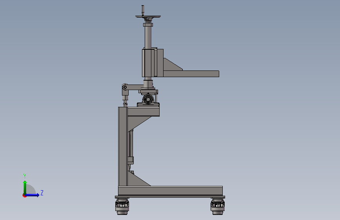Select the horizontal base beam
340x220 pixels.
[171, 191]
